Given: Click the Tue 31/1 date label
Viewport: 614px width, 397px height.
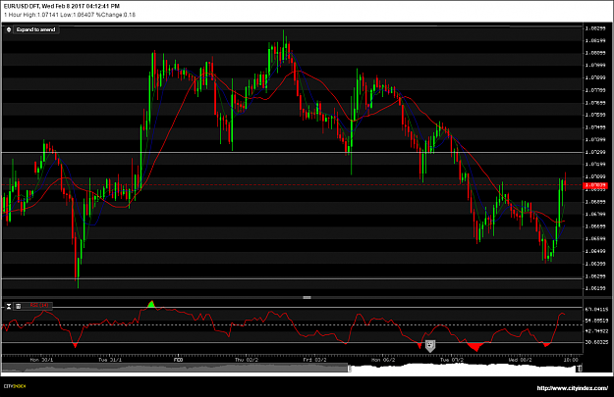Looking at the screenshot, I should pos(110,360).
